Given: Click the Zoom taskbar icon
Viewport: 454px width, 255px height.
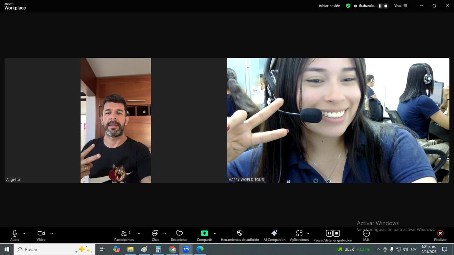Looking at the screenshot, I should (x=186, y=249).
